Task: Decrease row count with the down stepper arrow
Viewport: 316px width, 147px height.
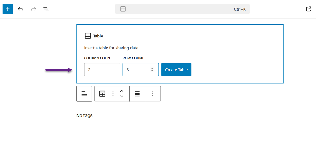Action: [152, 71]
